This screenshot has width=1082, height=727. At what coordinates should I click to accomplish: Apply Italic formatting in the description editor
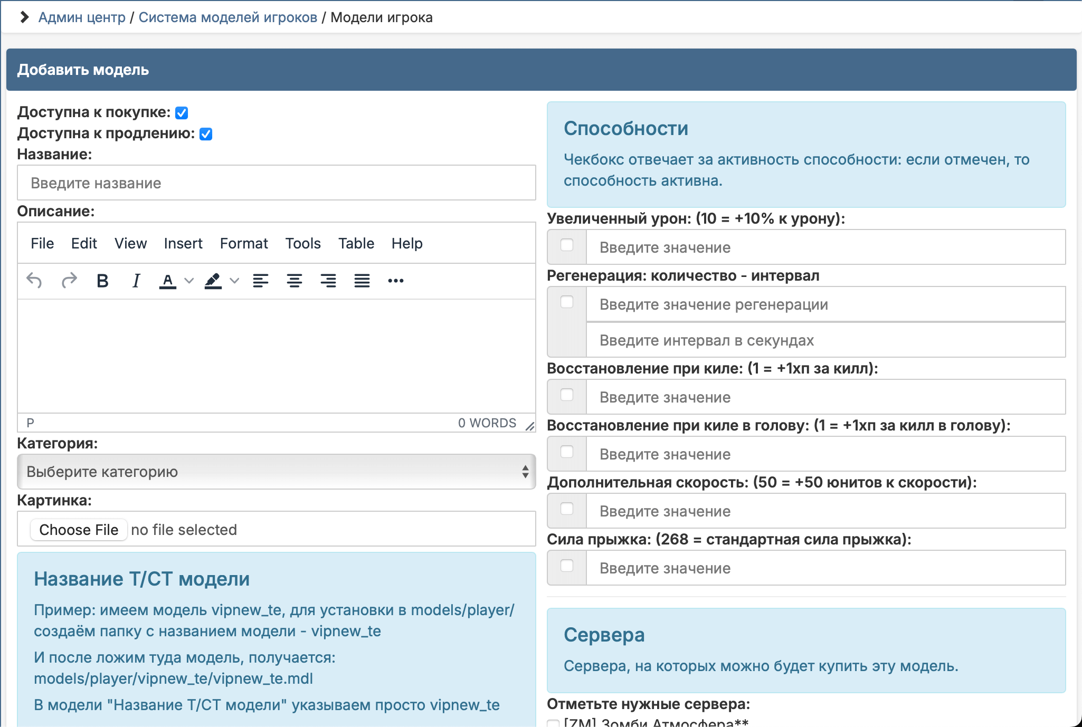[x=136, y=281]
